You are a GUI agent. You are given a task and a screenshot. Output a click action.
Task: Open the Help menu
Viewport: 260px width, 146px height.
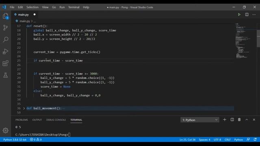click(86, 7)
